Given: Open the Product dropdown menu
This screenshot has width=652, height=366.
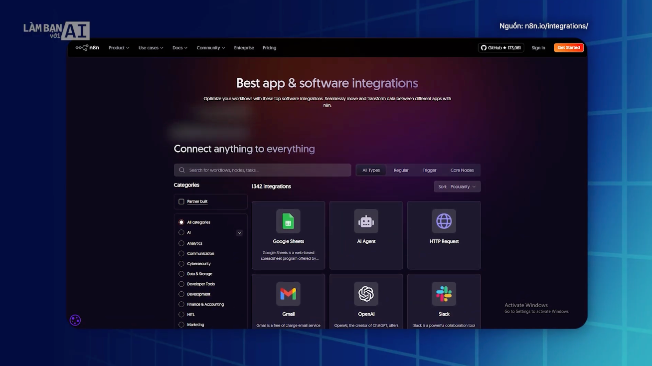Looking at the screenshot, I should coord(119,48).
